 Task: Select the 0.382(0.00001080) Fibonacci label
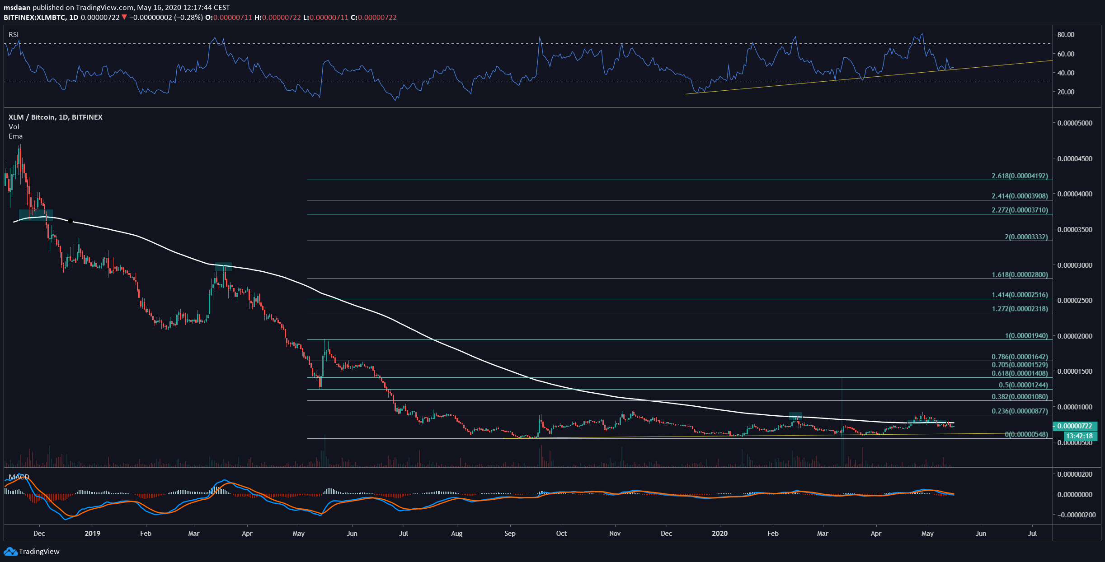pos(1020,397)
